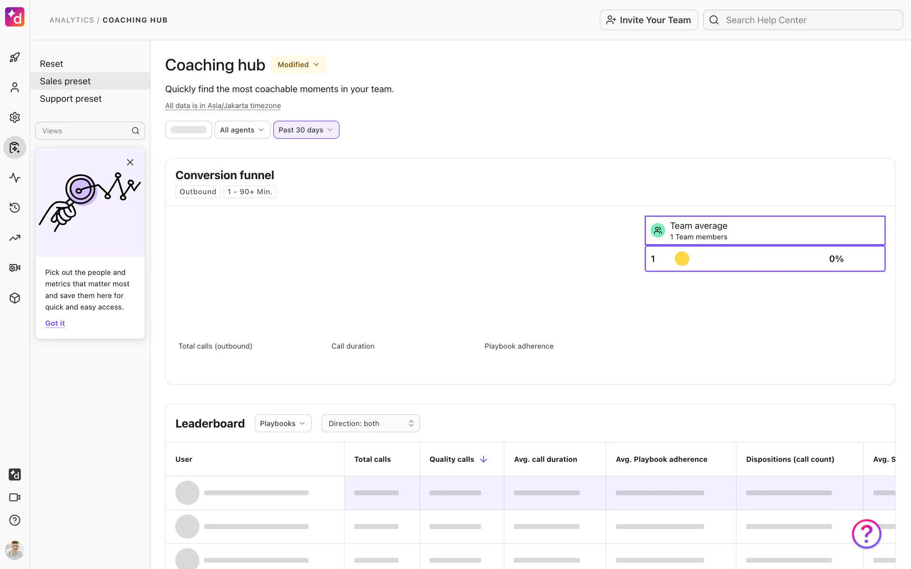
Task: Open the settings gear icon
Action: (x=15, y=117)
